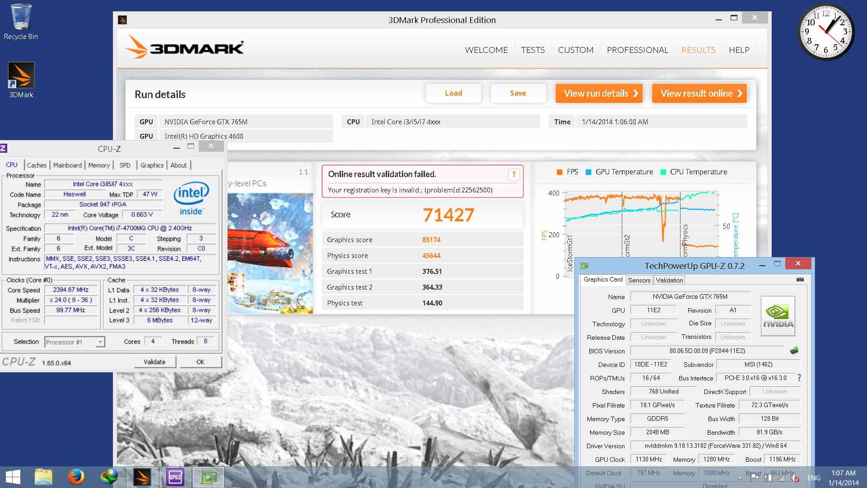Go to the HELP tab in 3DMark
867x488 pixels.
tap(739, 50)
